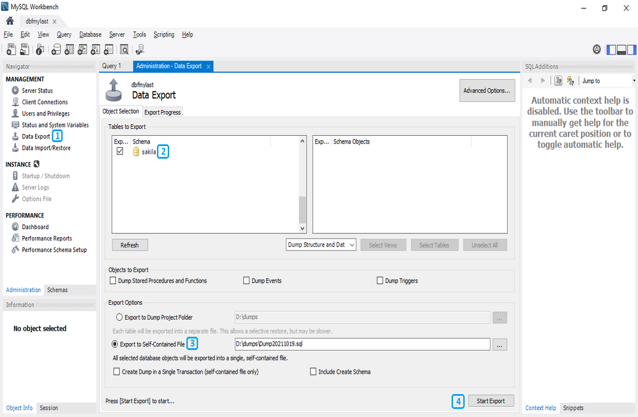Click the Refresh button
638x417 pixels.
130,245
